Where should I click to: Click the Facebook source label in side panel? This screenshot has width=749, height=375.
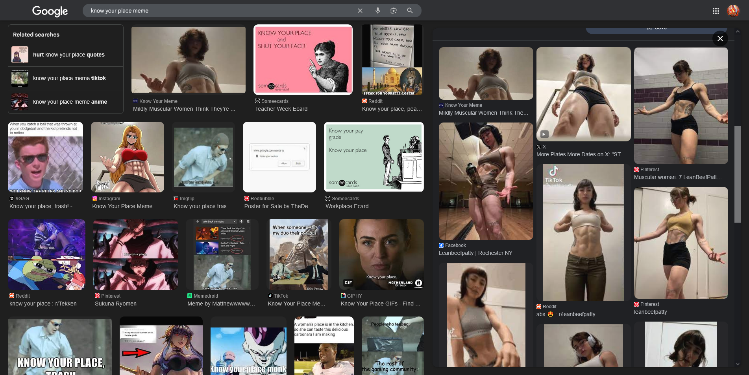pyautogui.click(x=455, y=245)
